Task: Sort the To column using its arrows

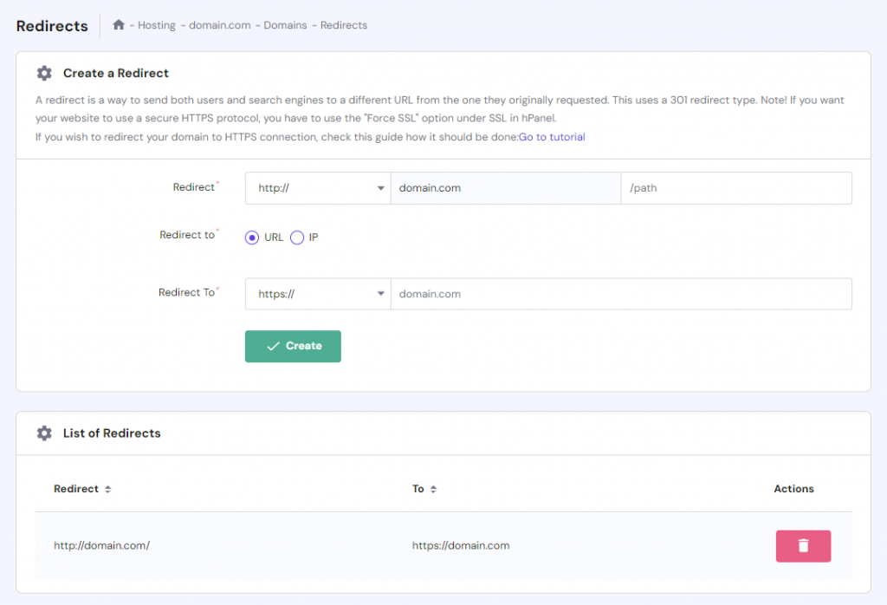Action: (x=432, y=488)
